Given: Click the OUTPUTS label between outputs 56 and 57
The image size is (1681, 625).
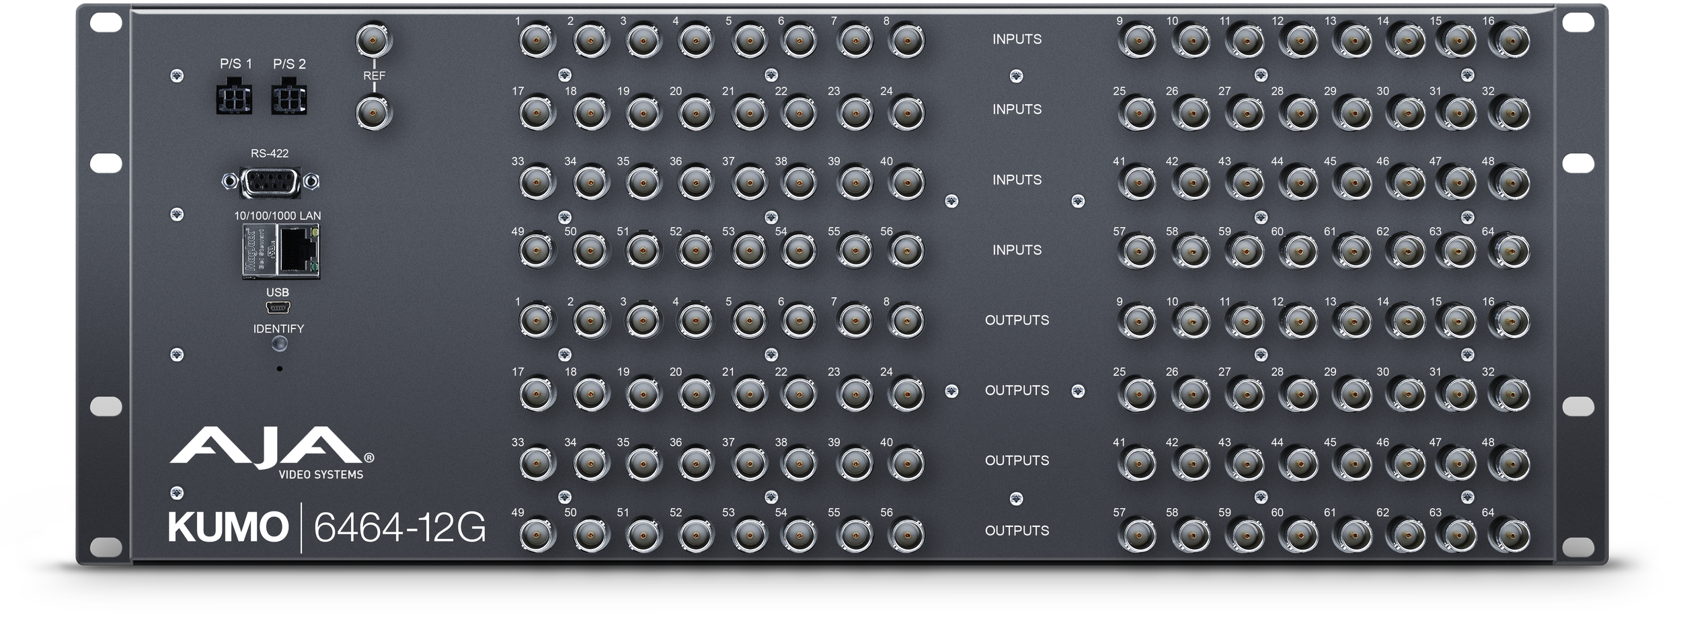Looking at the screenshot, I should (x=1017, y=531).
